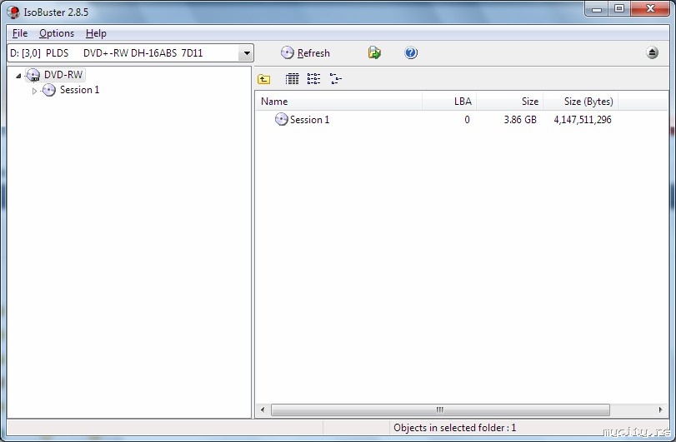Click the Session 1 disc icon in tree
The image size is (676, 442).
[48, 90]
